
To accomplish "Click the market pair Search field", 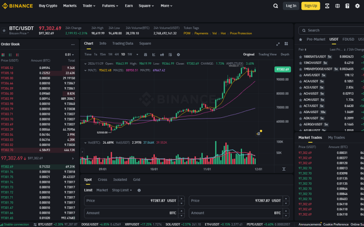I will [333, 30].
